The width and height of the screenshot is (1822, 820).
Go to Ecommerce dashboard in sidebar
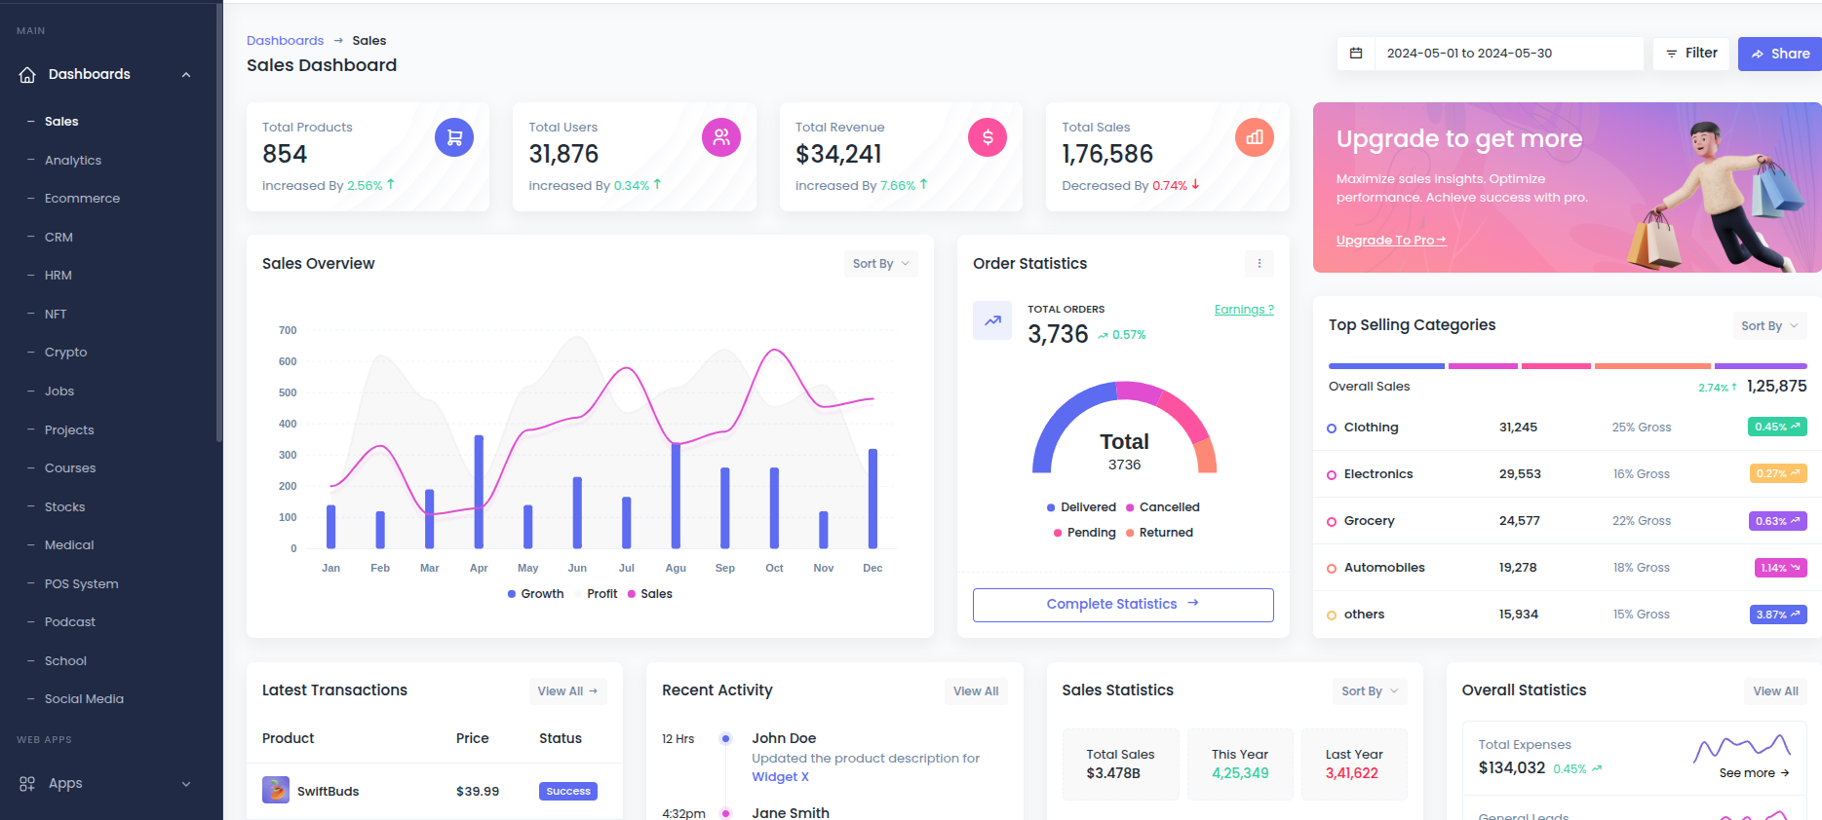point(82,199)
